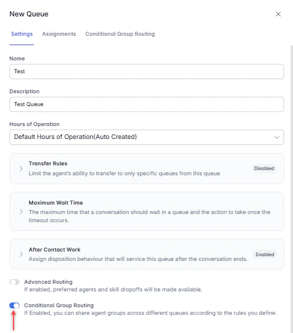This screenshot has height=333, width=293.
Task: Switch to the Assignments tab
Action: (59, 34)
